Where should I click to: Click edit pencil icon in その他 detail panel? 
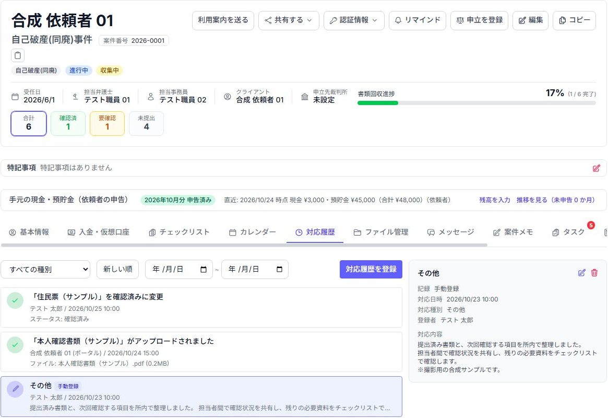581,273
